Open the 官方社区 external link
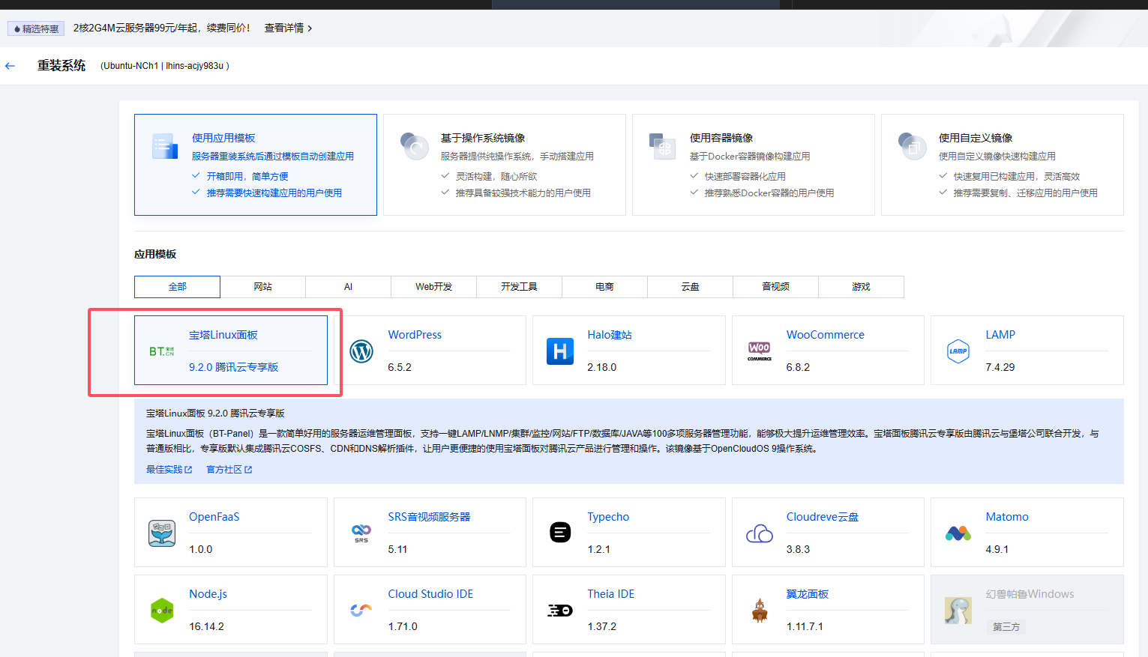Image resolution: width=1148 pixels, height=657 pixels. point(229,470)
